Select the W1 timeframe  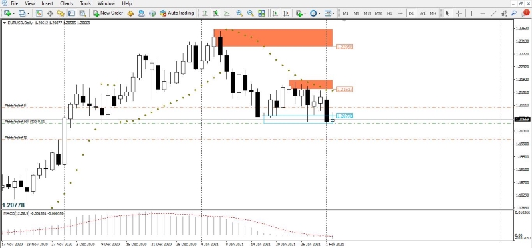point(422,13)
